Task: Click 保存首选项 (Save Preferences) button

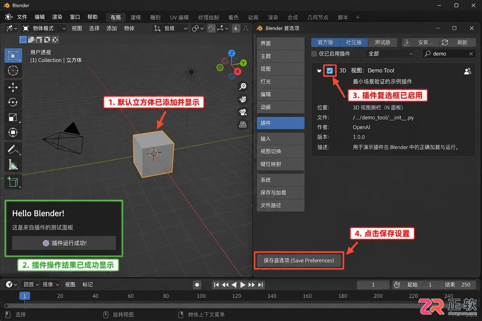Action: pyautogui.click(x=299, y=261)
